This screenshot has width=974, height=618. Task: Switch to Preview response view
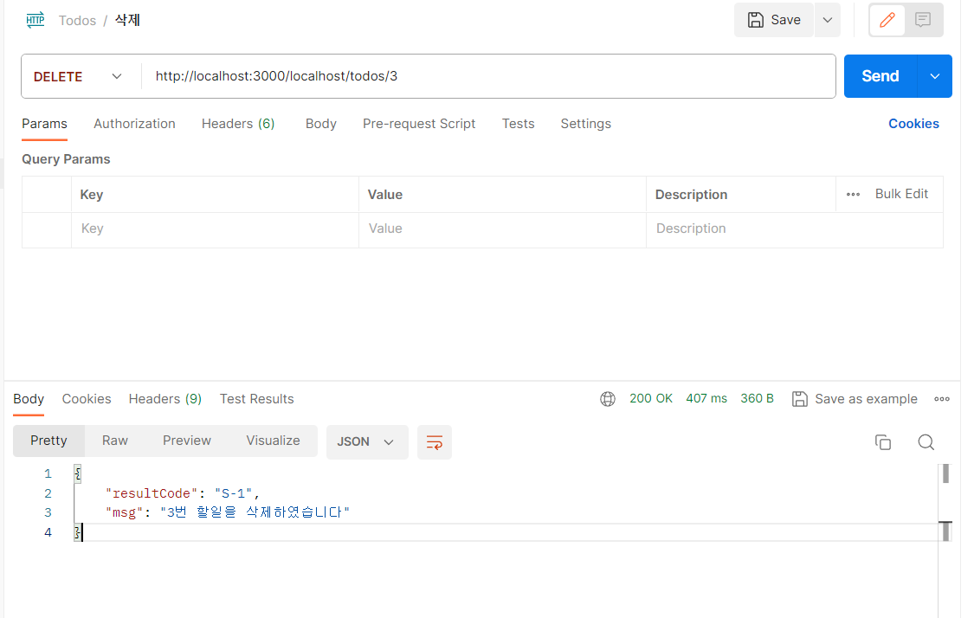tap(187, 441)
